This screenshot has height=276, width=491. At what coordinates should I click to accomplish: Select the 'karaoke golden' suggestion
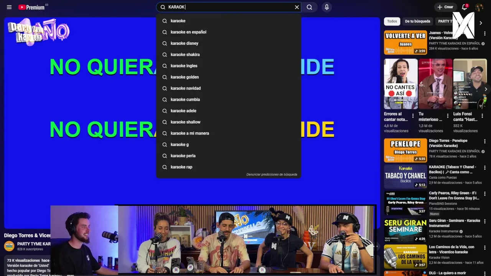229,77
